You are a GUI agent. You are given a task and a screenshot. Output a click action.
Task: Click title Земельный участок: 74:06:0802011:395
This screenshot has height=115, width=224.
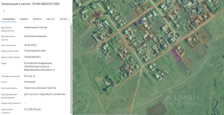(30, 4)
